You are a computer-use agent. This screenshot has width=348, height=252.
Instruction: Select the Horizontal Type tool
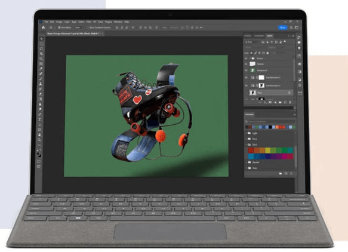pyautogui.click(x=40, y=119)
